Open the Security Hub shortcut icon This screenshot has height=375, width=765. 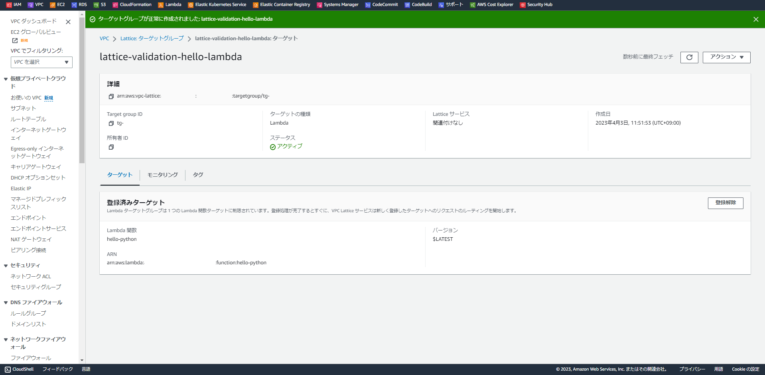pos(523,5)
